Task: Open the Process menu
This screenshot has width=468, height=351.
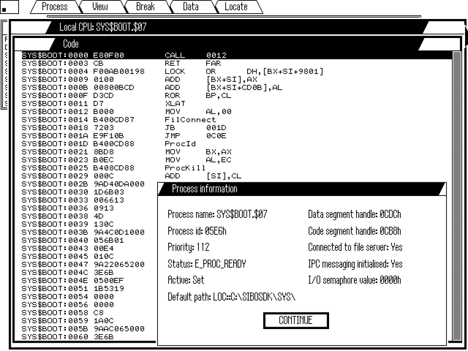Action: coord(54,7)
